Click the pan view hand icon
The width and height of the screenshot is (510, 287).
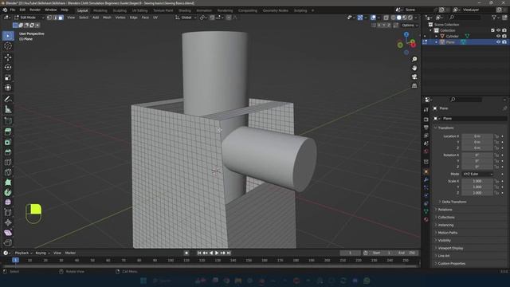pyautogui.click(x=414, y=68)
